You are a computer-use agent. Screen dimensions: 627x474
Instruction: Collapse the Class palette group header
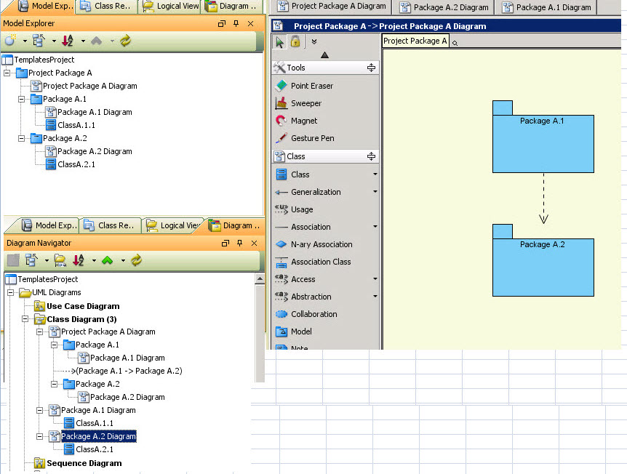[x=371, y=156]
